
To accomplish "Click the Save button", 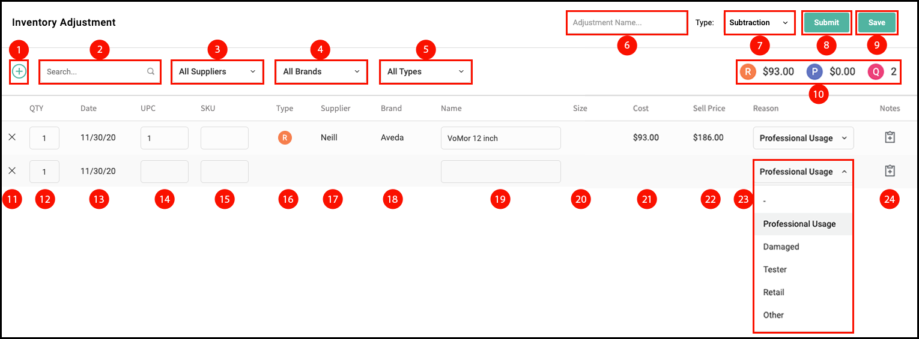I will (876, 23).
